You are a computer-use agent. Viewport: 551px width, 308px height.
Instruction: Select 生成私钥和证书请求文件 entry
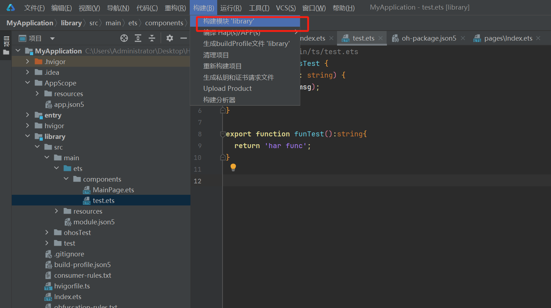(245, 78)
